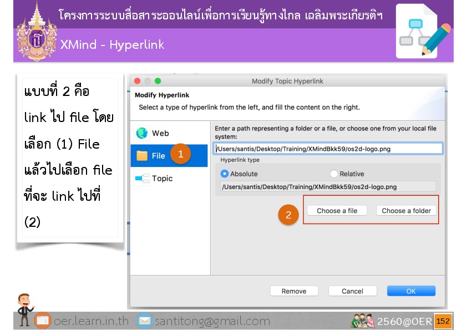This screenshot has width=467, height=330.
Task: Click the orange number 1 marker
Action: tap(180, 154)
